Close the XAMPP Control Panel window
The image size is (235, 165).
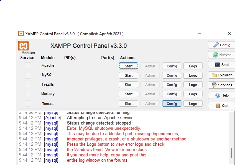230,34
